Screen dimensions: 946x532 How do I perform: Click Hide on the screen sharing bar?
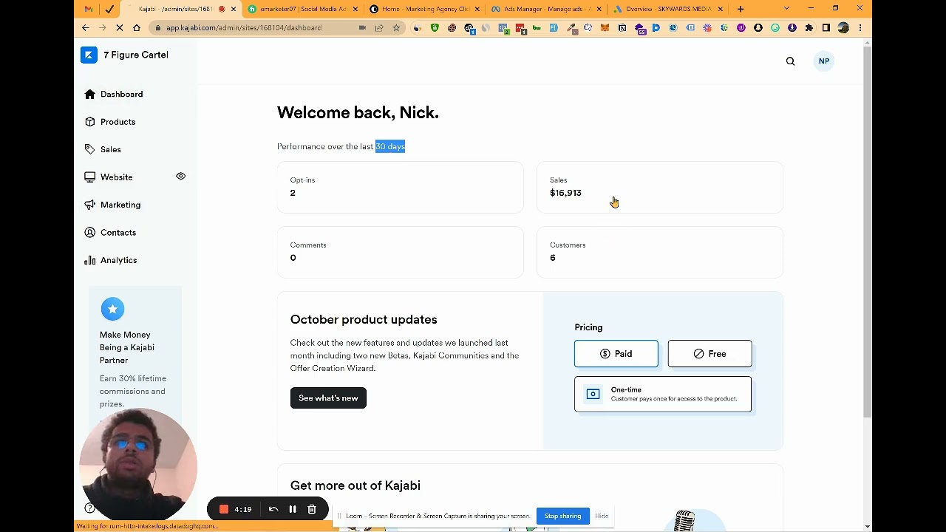coord(602,516)
